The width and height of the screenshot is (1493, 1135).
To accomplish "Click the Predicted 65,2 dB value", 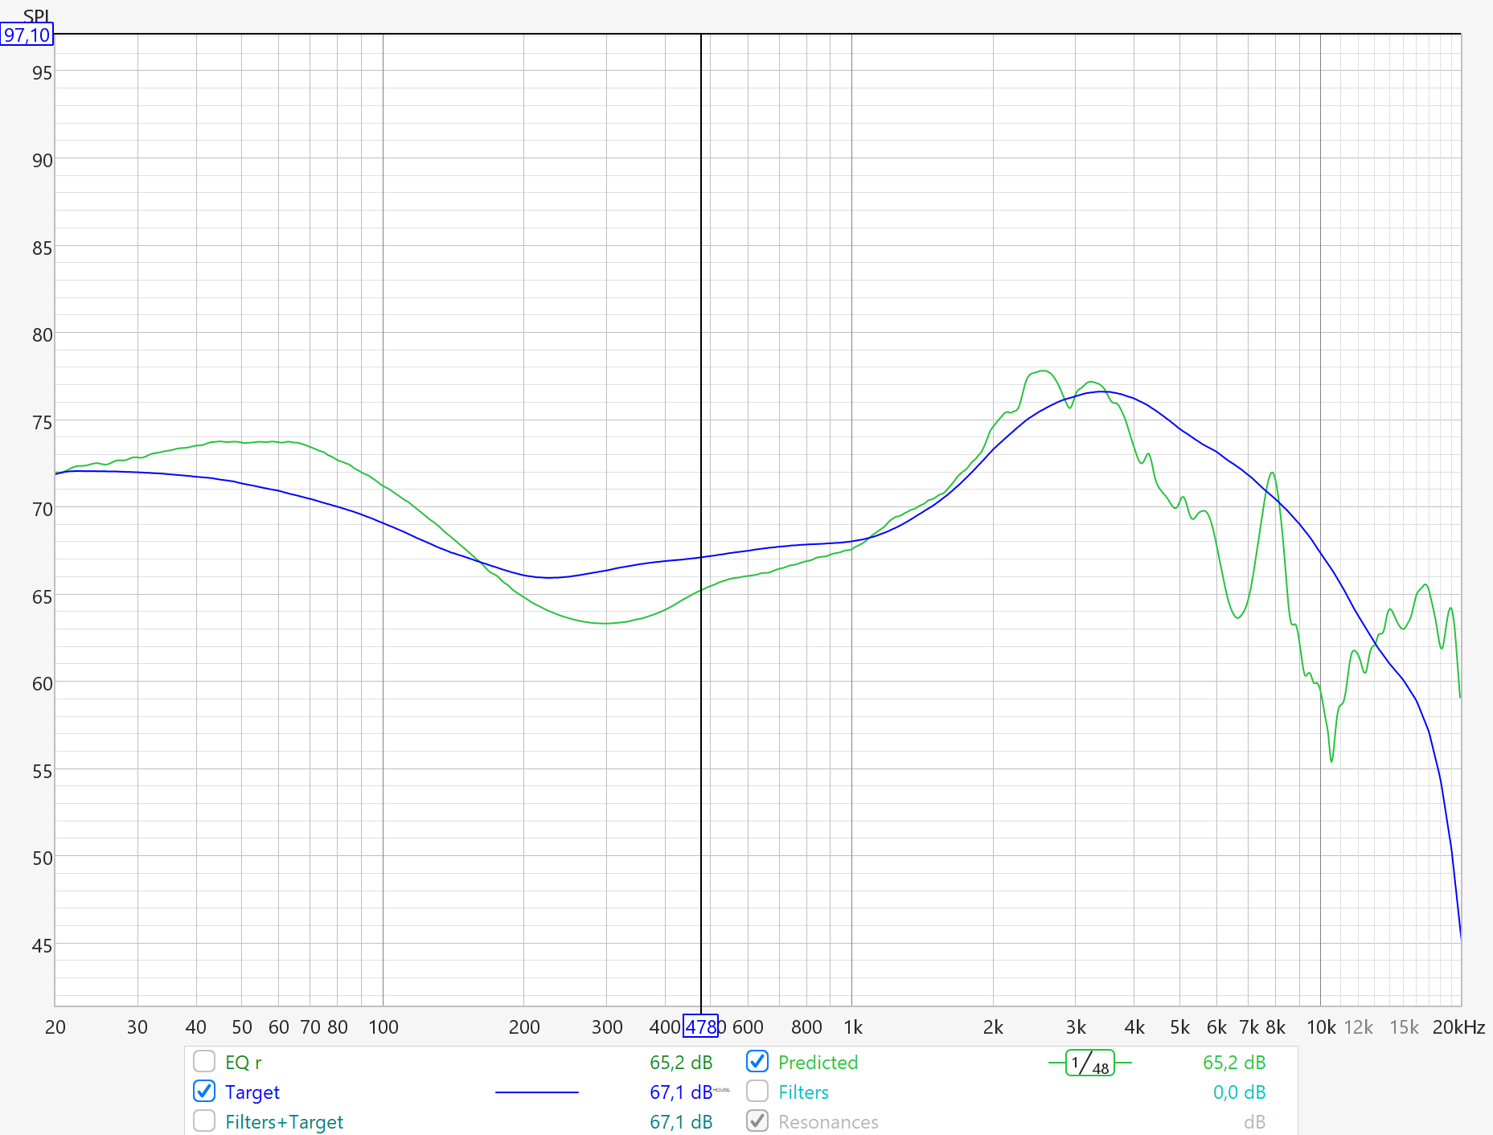I will tap(1234, 1063).
